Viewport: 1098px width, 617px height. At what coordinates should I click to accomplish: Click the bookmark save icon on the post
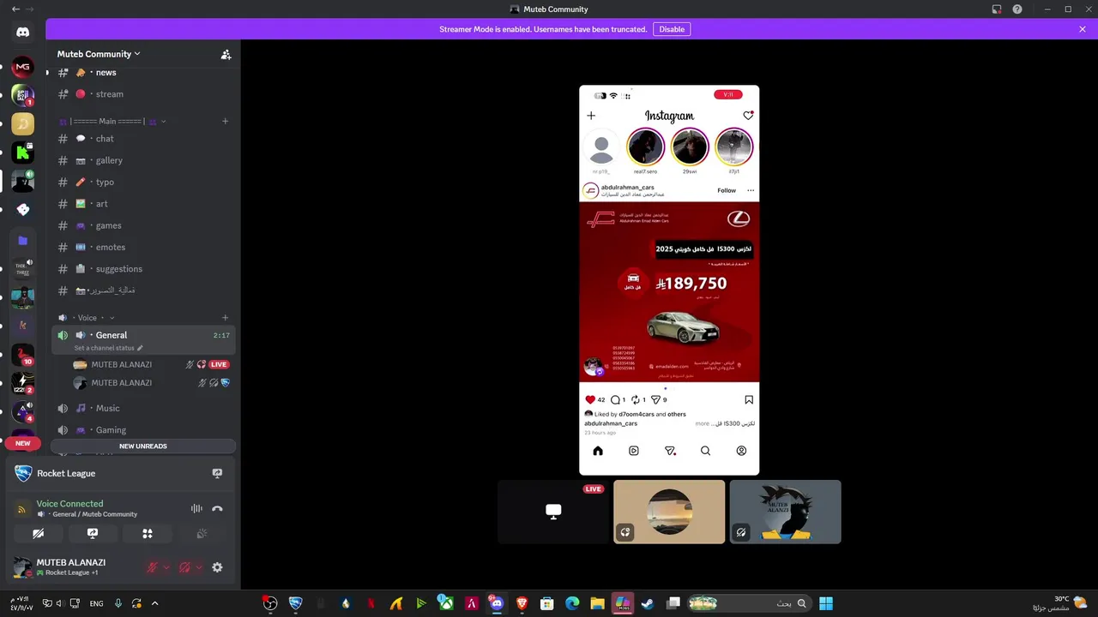click(x=749, y=399)
